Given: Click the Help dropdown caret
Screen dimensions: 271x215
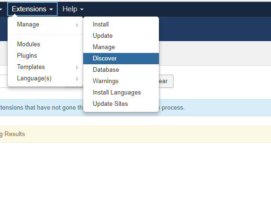Looking at the screenshot, I should pyautogui.click(x=82, y=9).
